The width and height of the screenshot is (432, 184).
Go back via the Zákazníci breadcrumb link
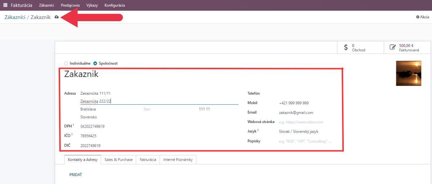point(15,17)
